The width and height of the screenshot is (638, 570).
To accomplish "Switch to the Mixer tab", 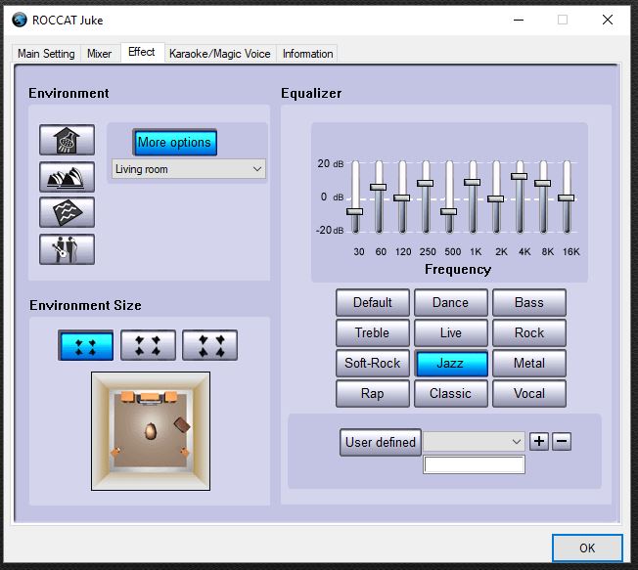I will pos(99,54).
